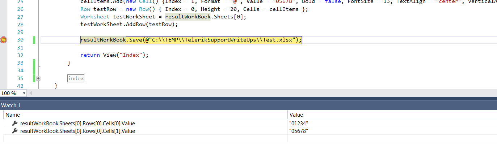
Task: Click the watch value "01234"
Action: click(x=299, y=124)
